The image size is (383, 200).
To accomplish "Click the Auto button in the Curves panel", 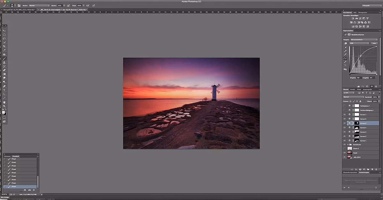I will (374, 43).
